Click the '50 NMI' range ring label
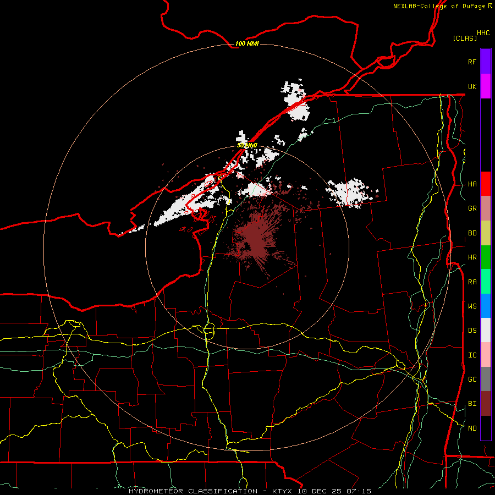 247,146
